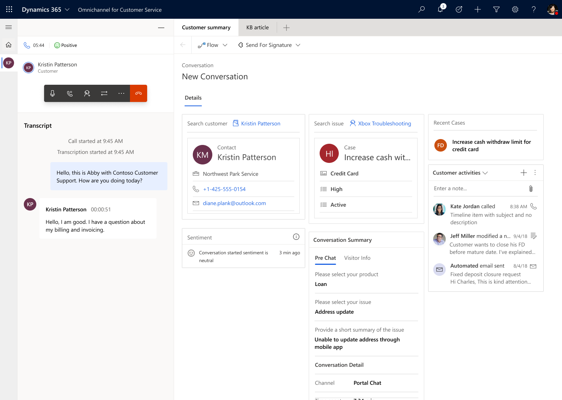
Task: Open the Sentiment info icon
Action: pos(296,237)
